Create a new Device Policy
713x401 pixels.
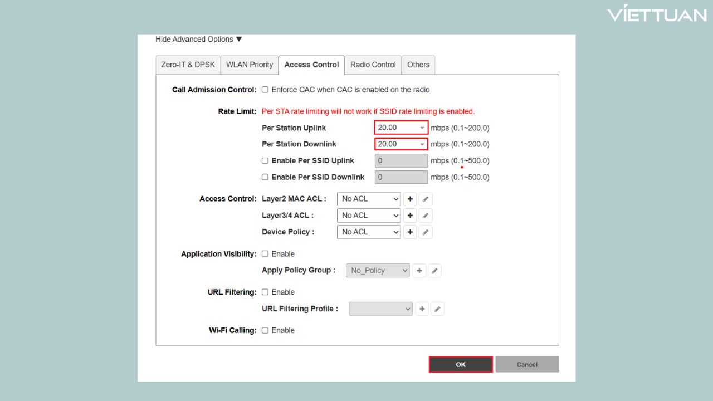(410, 232)
